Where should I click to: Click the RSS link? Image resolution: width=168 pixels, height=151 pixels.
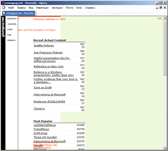pyautogui.click(x=160, y=18)
